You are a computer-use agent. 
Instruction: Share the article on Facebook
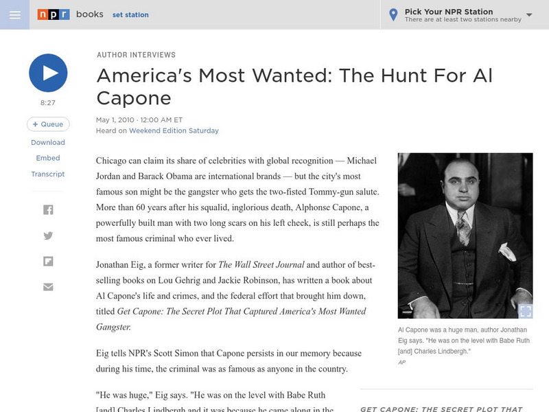[x=48, y=210]
